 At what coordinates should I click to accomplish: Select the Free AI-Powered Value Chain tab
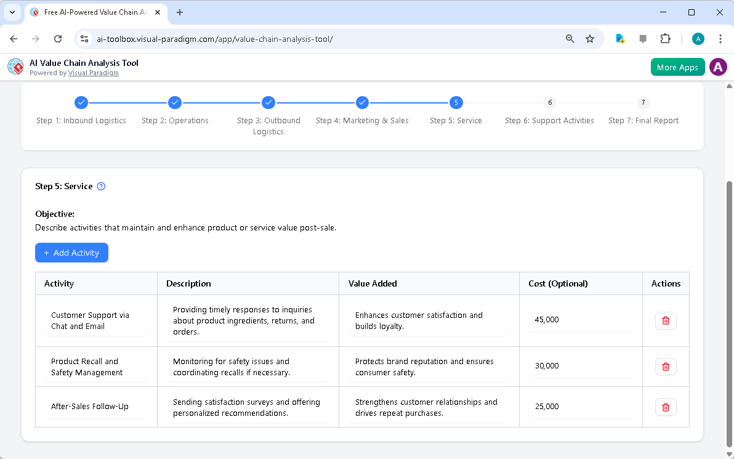92,12
